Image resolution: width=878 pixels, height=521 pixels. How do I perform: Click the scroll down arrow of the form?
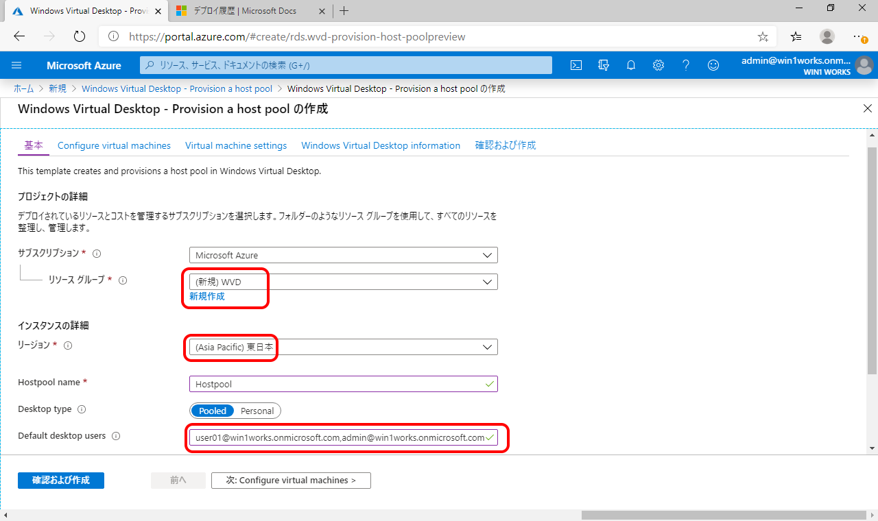[x=872, y=448]
